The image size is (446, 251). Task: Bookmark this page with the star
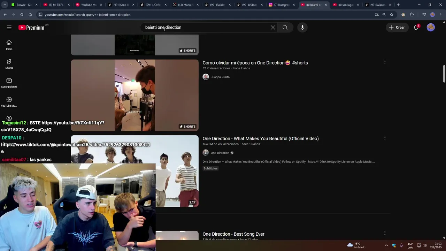392,15
